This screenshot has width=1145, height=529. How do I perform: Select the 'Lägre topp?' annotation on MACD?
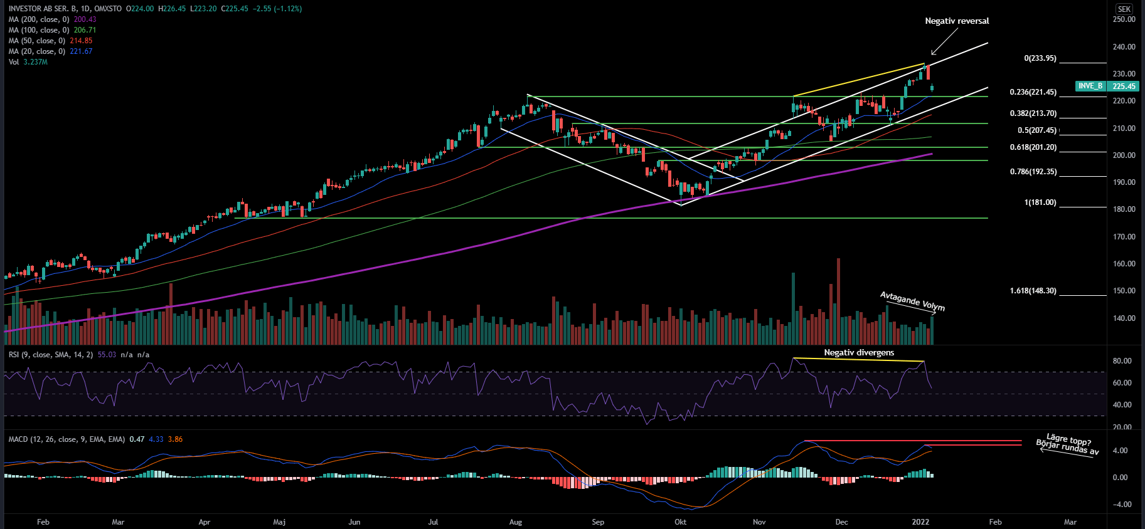click(x=1068, y=440)
